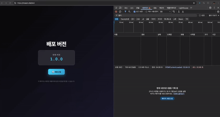Switch to the 요소 tab
Screen dimensions: 220x117
click(x=126, y=8)
